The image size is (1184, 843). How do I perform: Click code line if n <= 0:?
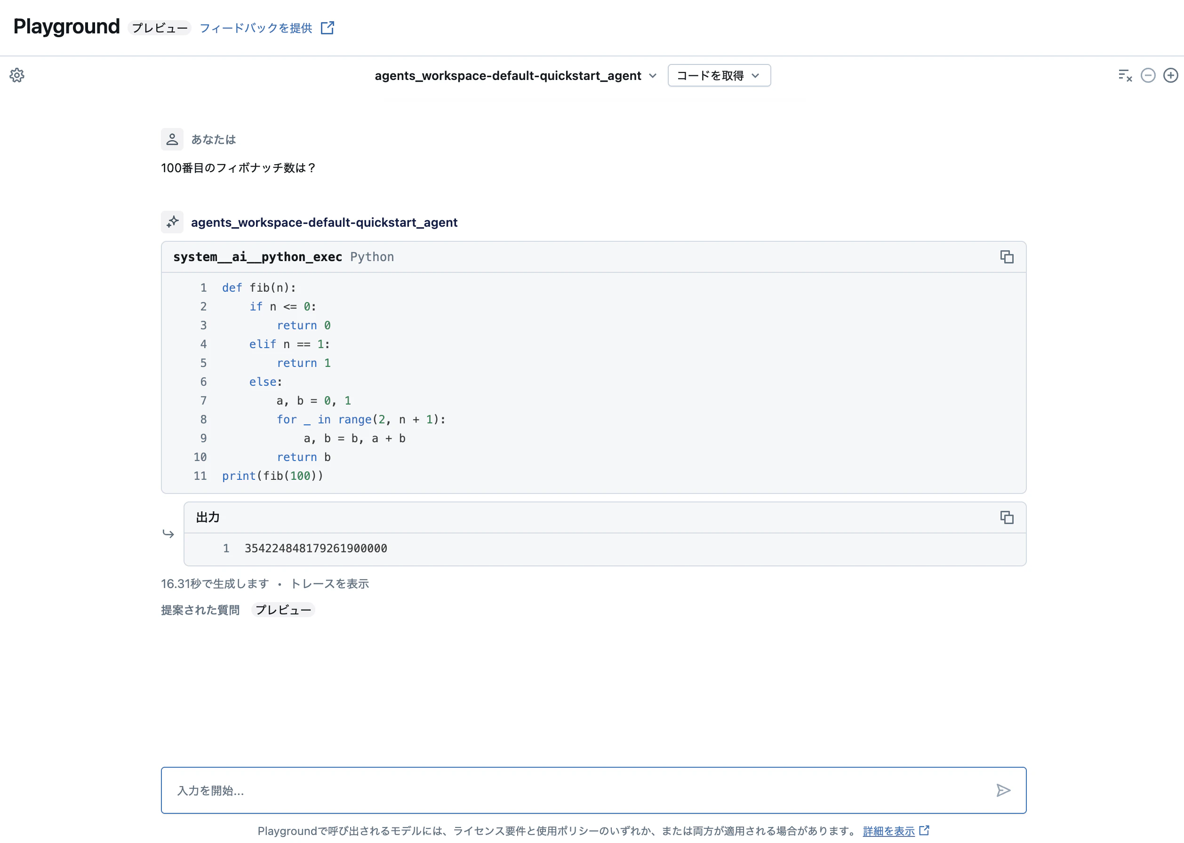[282, 307]
